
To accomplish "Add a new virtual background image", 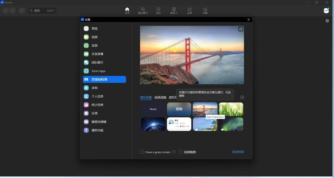I will point(242,97).
